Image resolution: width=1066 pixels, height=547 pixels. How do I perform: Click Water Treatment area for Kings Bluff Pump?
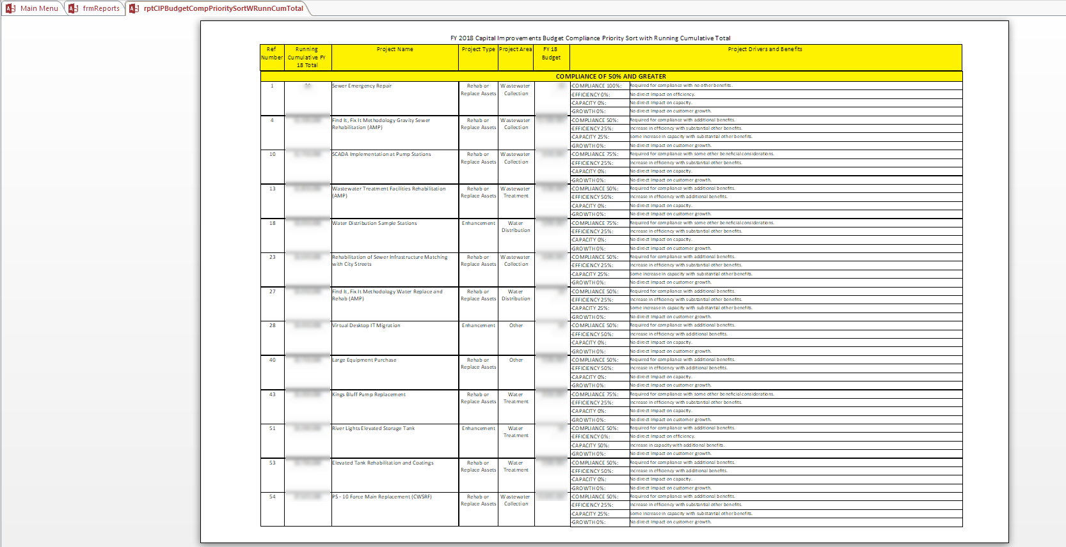516,398
